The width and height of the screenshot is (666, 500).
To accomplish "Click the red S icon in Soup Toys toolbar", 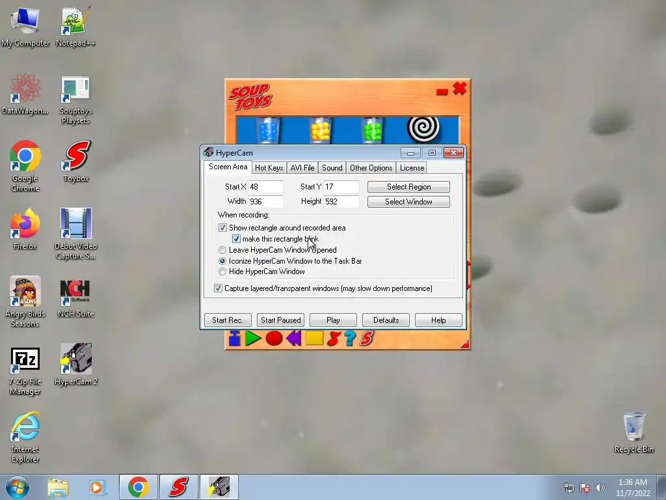I will 367,339.
